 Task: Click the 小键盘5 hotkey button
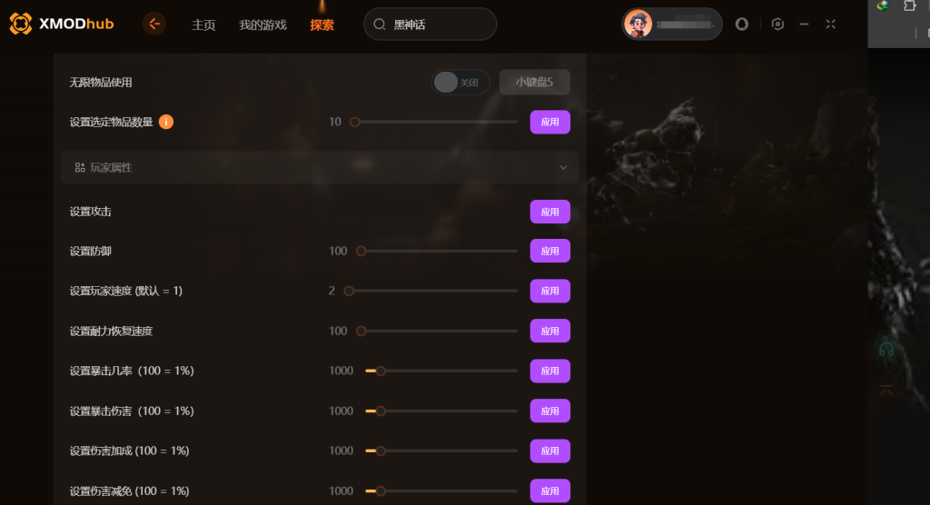tap(534, 82)
